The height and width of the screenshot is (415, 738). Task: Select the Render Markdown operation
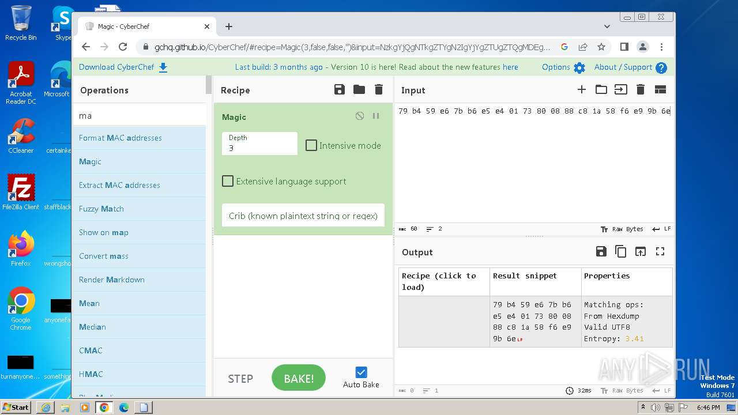click(x=139, y=280)
